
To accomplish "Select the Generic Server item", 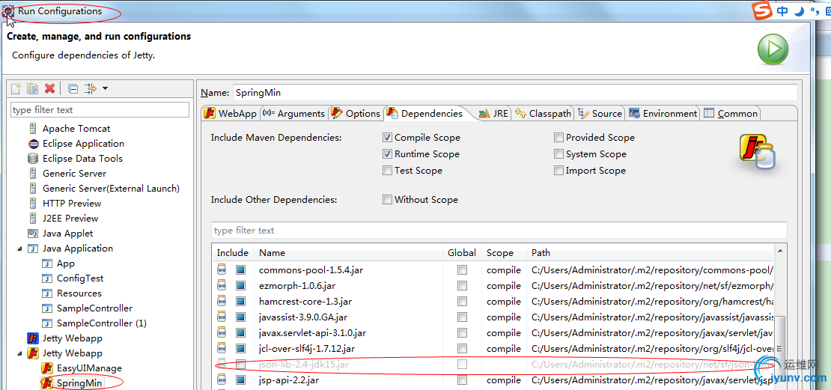I will tap(74, 173).
